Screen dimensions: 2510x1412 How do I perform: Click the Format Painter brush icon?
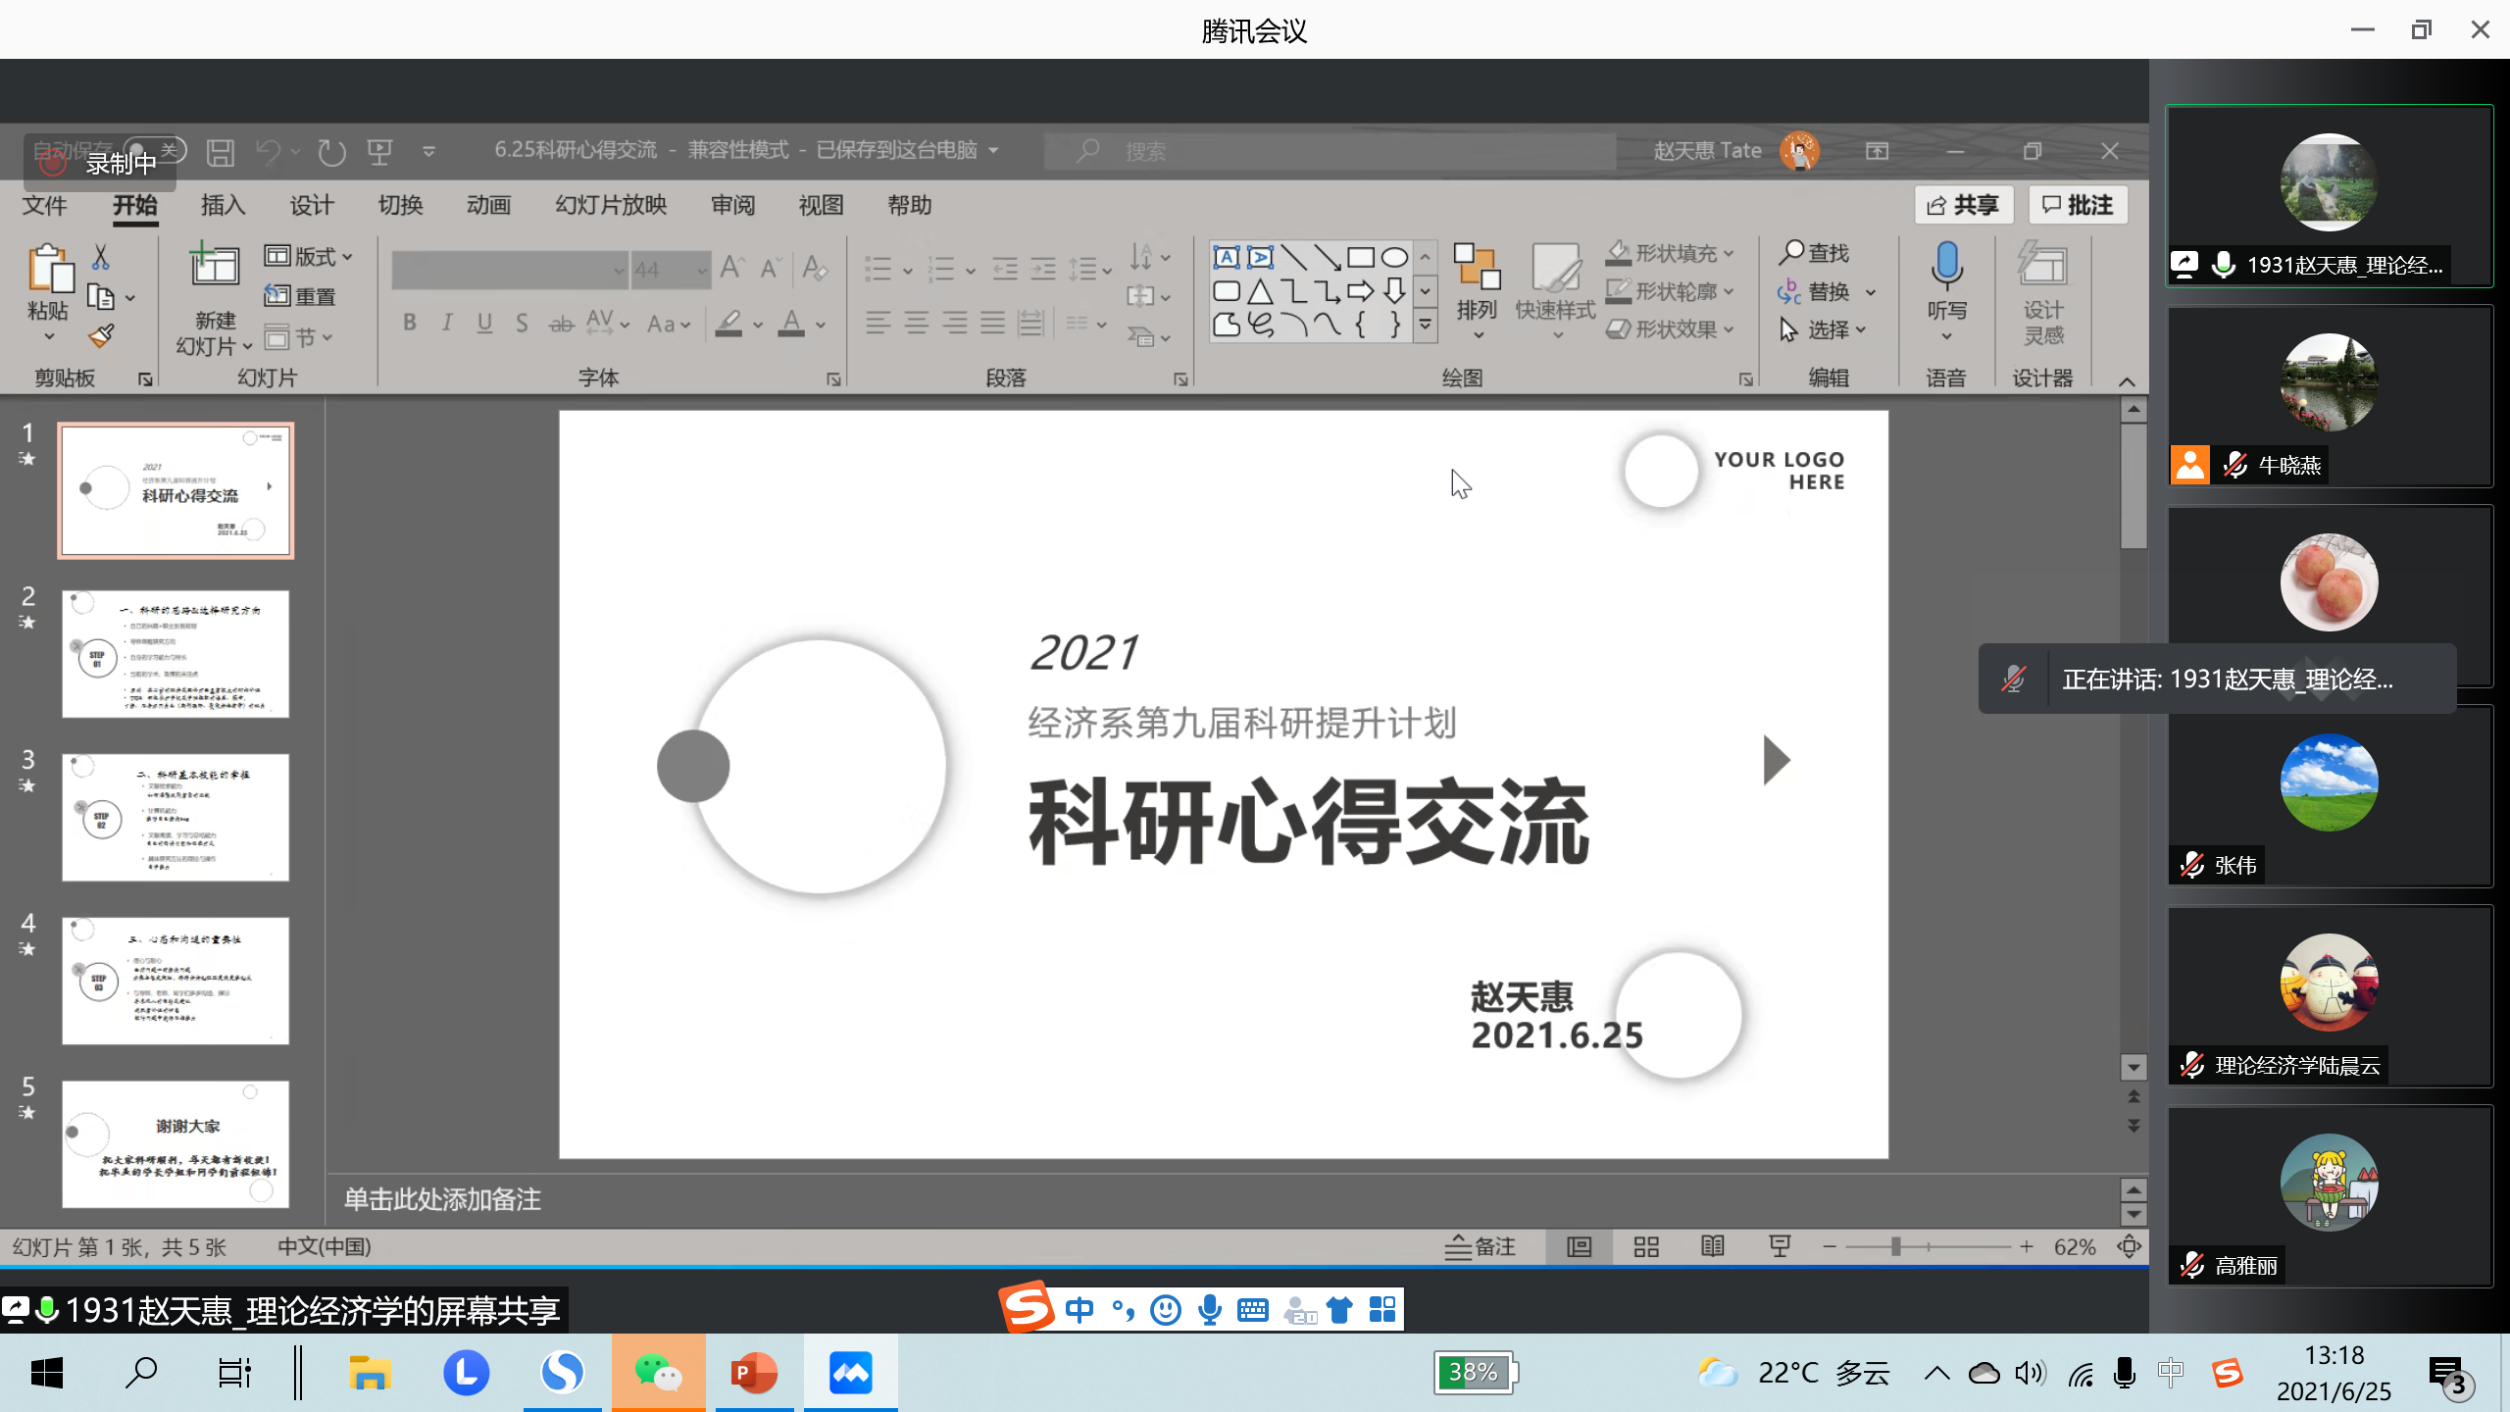(102, 336)
